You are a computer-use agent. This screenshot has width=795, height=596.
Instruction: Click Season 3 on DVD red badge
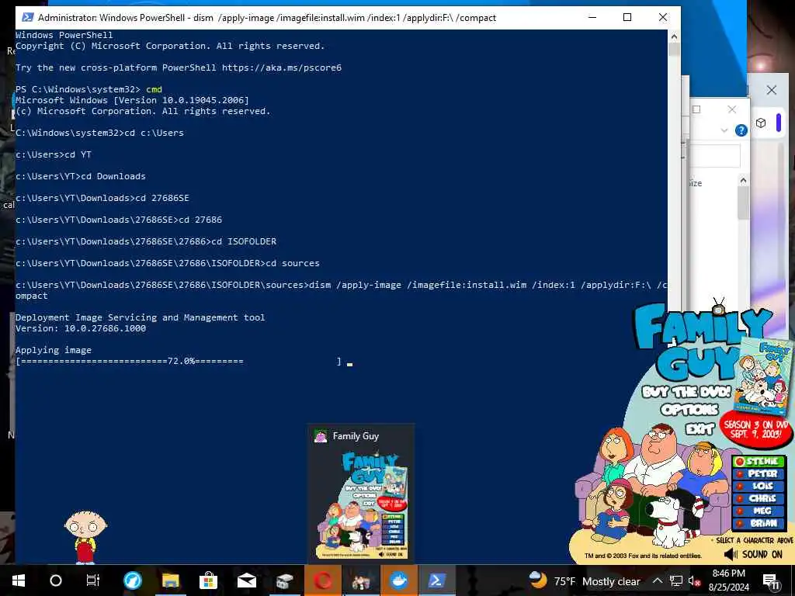pyautogui.click(x=755, y=430)
